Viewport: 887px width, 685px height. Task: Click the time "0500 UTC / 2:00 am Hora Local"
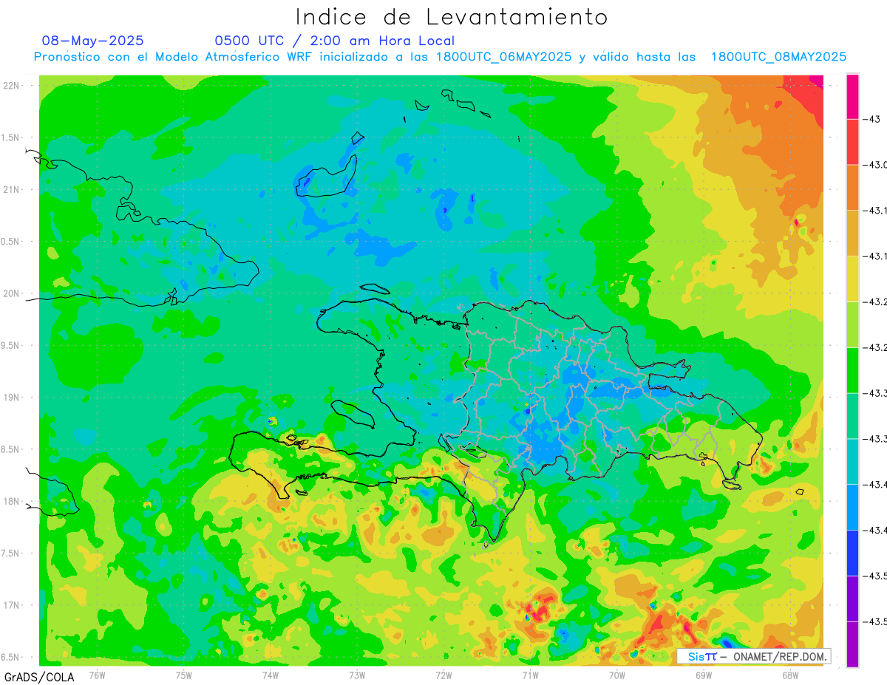334,41
